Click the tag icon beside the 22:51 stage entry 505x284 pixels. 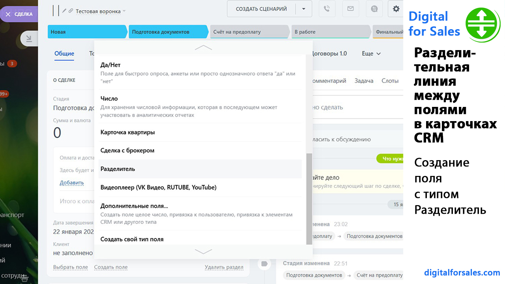coord(264,263)
